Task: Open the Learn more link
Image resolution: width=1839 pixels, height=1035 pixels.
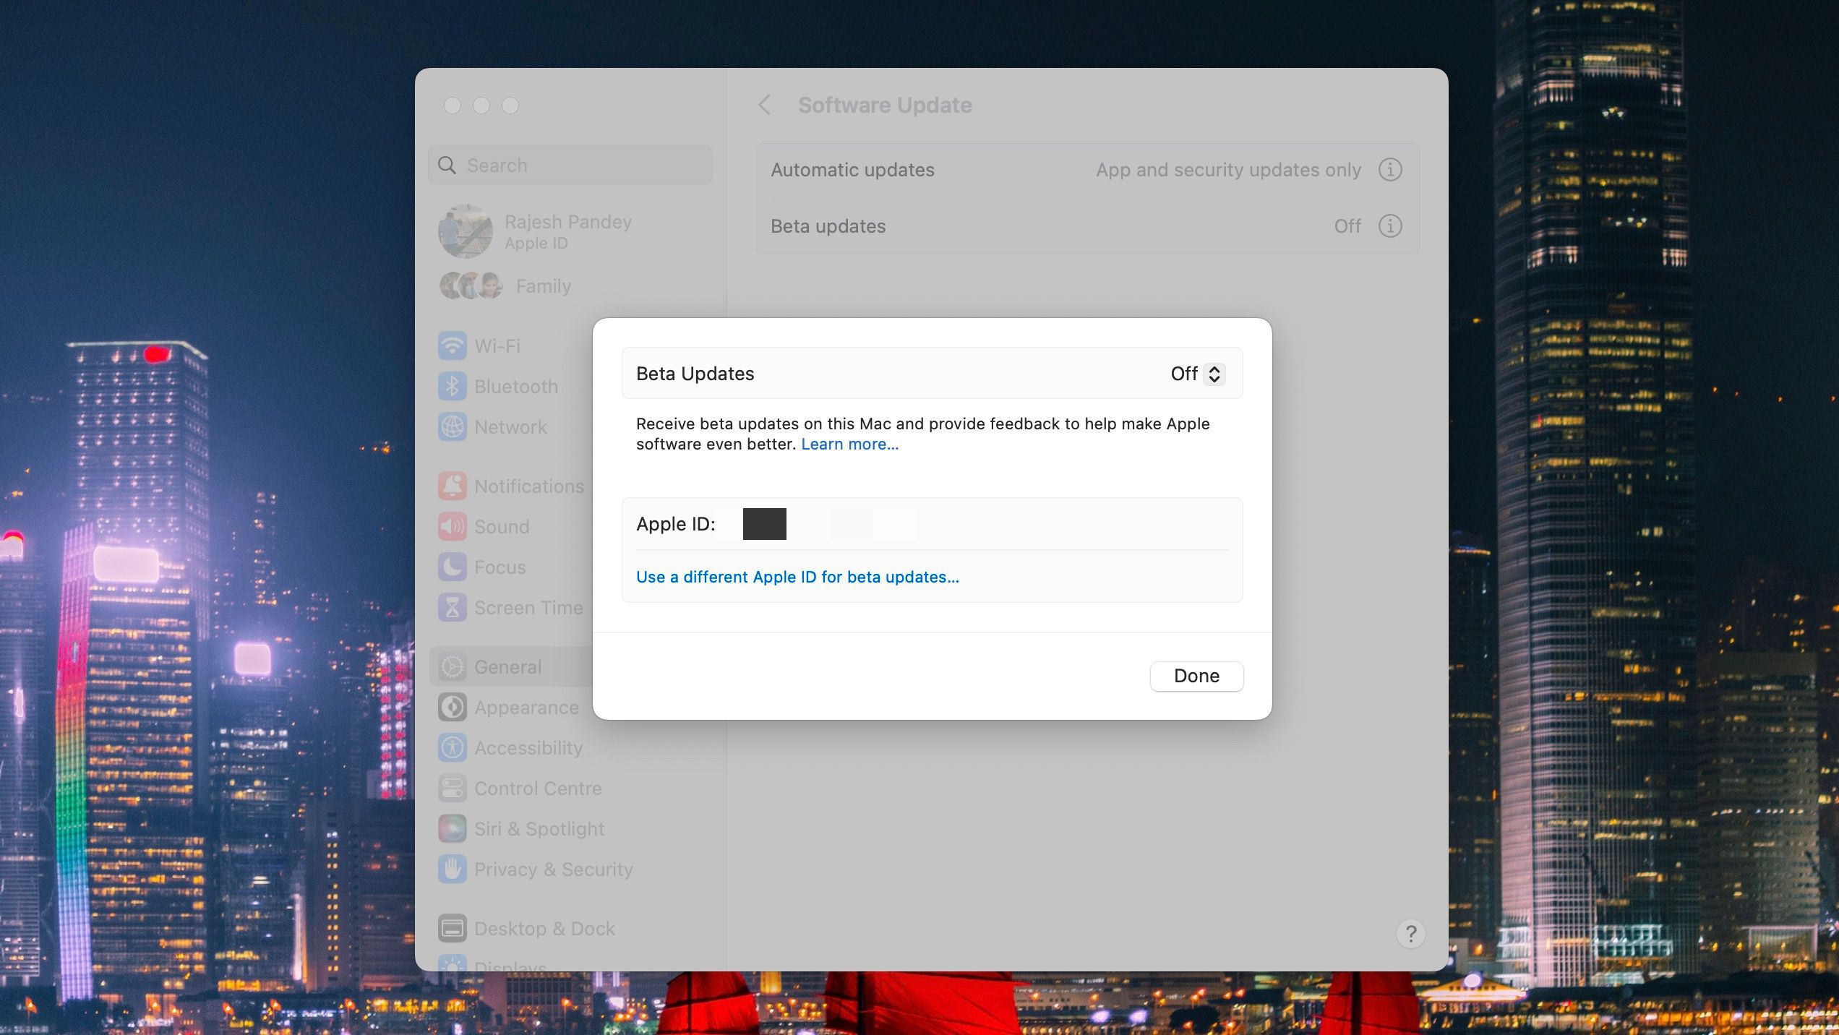Action: coord(849,444)
